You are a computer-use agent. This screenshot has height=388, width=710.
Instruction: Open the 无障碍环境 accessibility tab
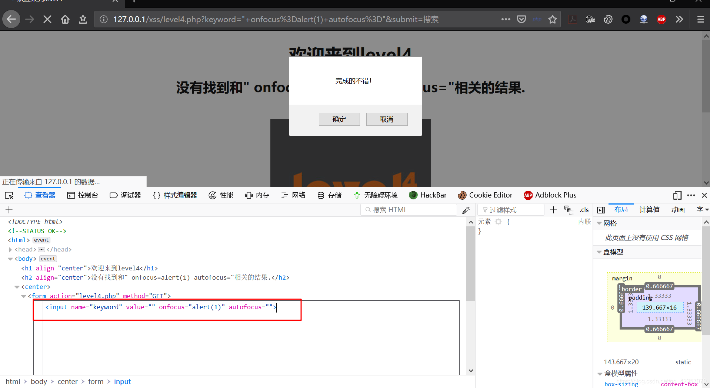click(376, 195)
